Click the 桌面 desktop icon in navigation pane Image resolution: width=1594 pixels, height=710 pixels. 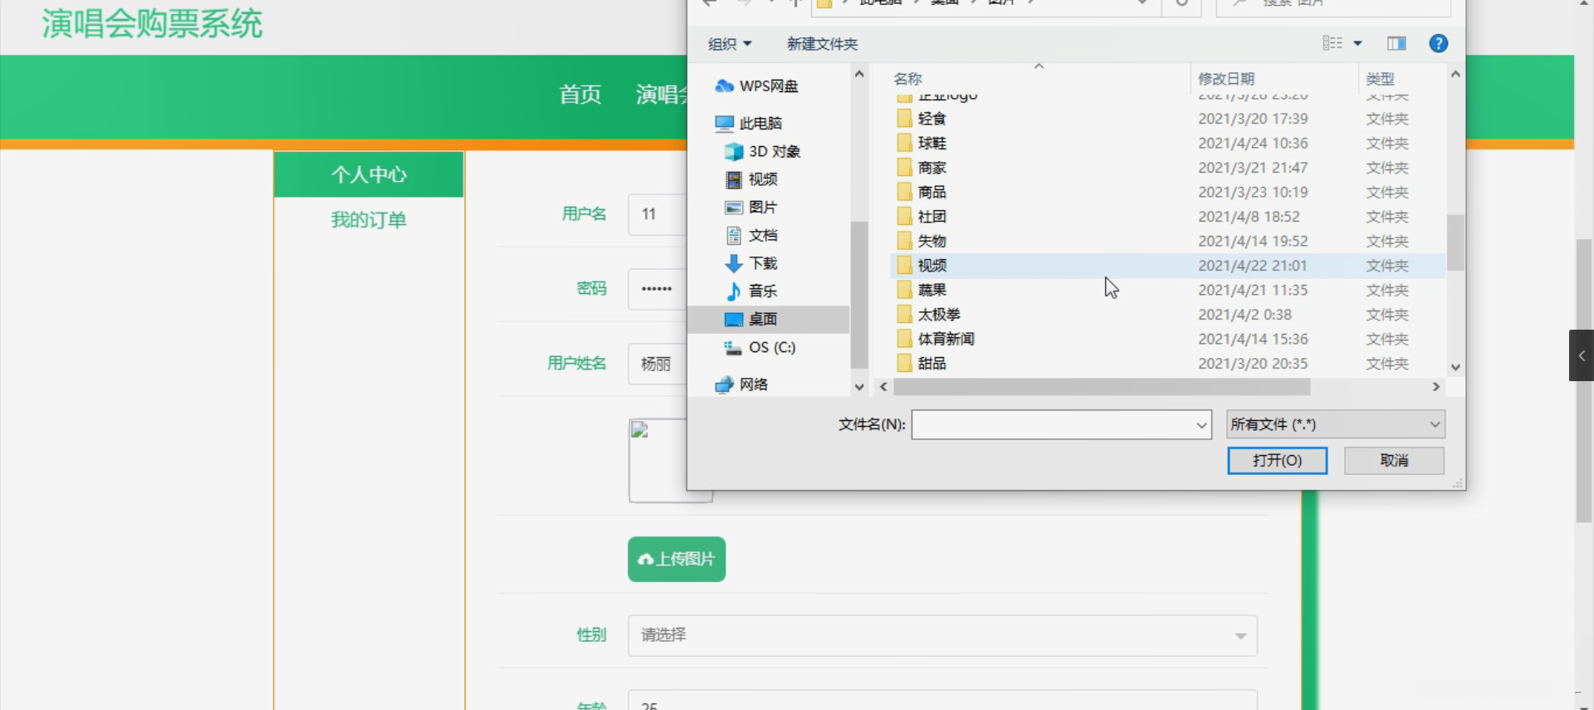click(734, 319)
